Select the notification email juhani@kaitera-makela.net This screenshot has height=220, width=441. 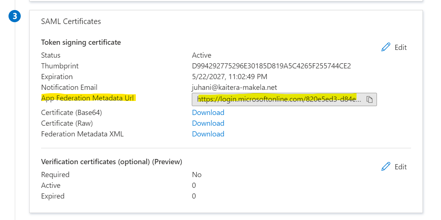pyautogui.click(x=234, y=87)
